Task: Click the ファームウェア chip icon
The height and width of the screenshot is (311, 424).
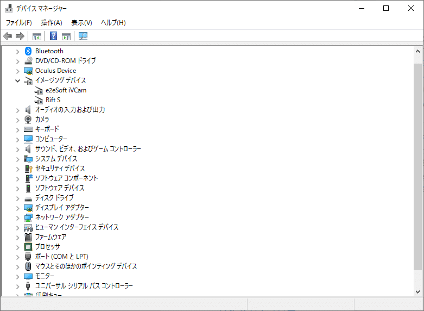Action: tap(28, 237)
